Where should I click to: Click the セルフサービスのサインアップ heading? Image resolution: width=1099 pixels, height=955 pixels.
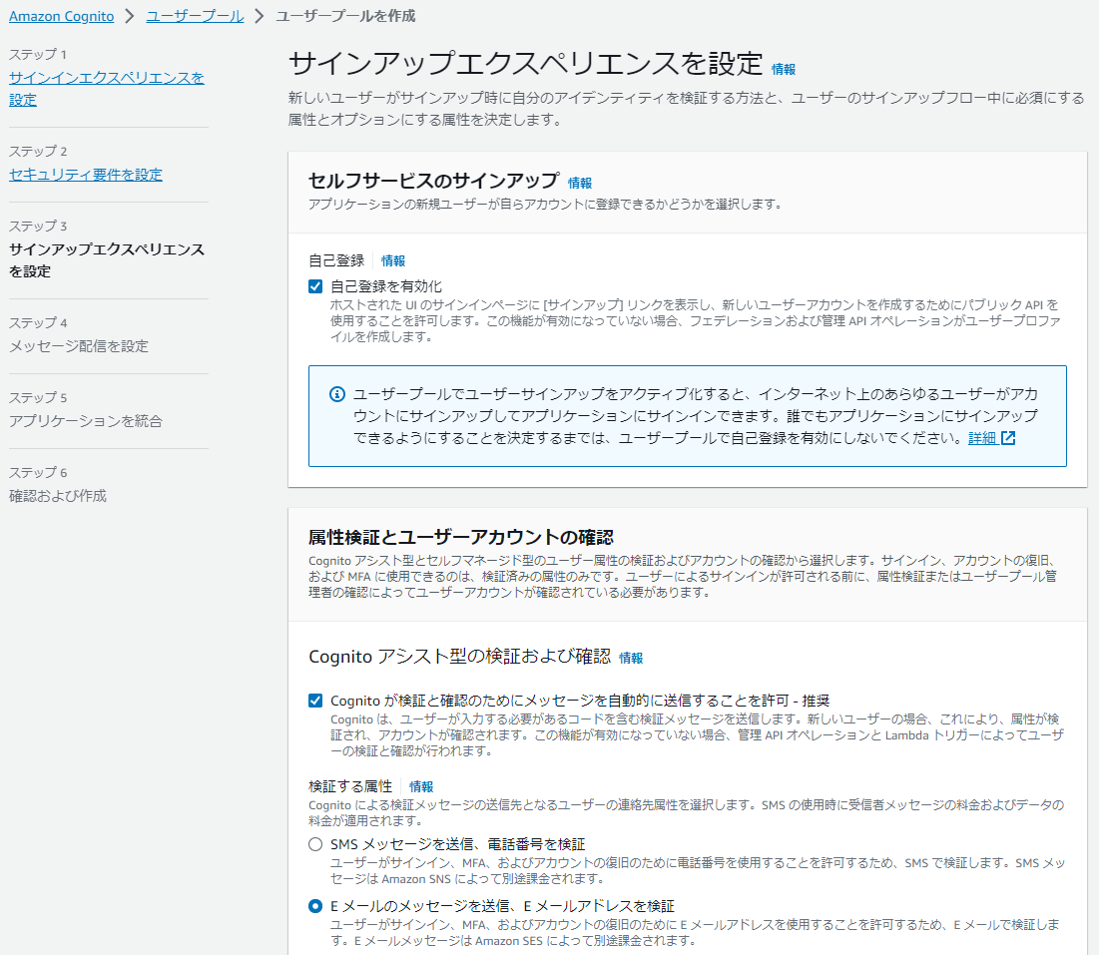(x=433, y=181)
